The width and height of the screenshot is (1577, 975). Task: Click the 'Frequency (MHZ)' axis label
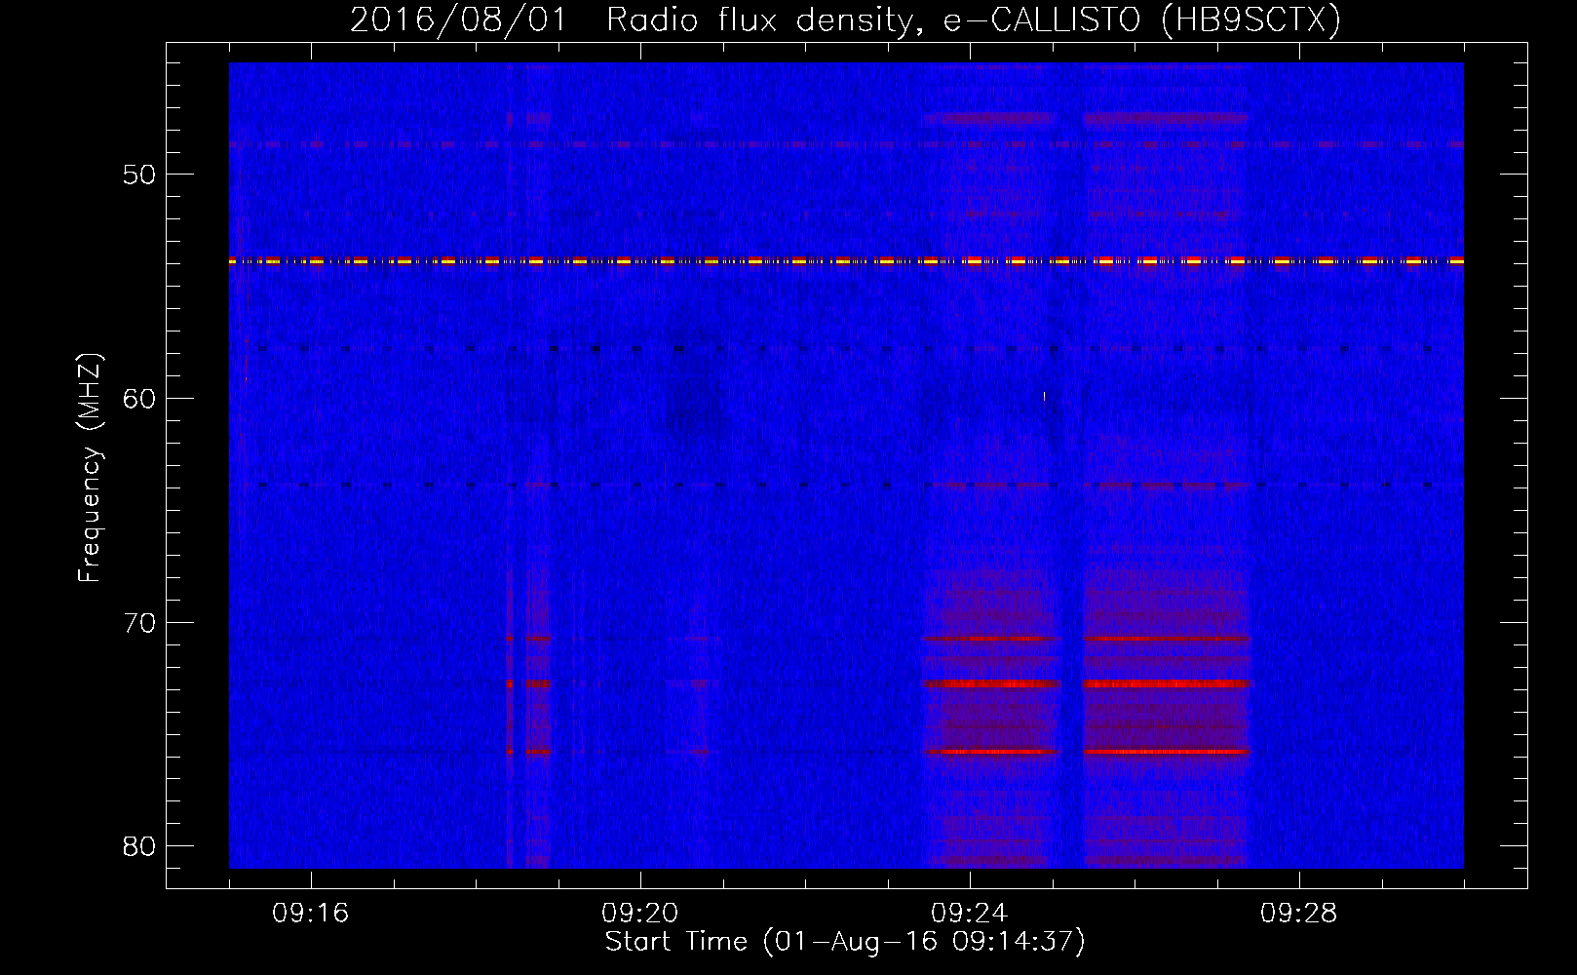coord(90,467)
